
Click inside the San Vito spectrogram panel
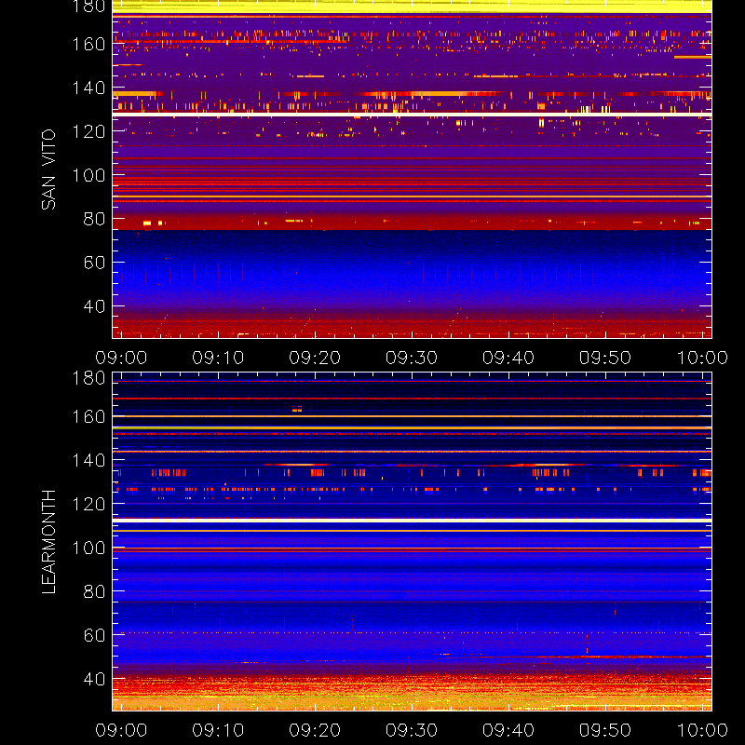click(412, 169)
